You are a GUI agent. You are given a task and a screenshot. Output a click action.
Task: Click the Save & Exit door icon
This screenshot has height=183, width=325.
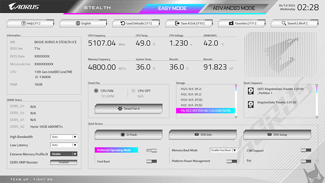(x=177, y=23)
